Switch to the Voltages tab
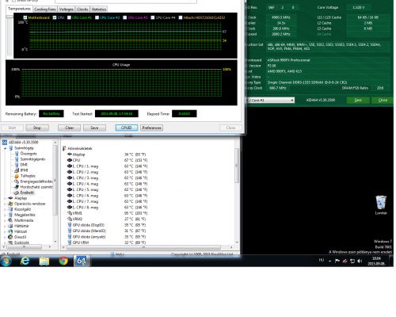396x317 pixels. 66,10
